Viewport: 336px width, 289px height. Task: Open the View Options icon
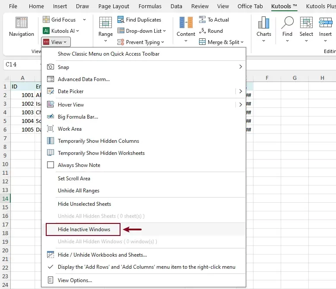pos(51,280)
